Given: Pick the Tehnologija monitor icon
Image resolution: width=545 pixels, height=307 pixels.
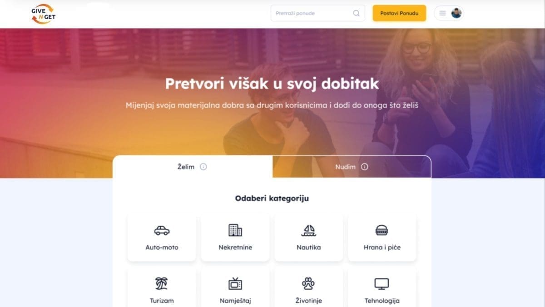Looking at the screenshot, I should click(381, 284).
